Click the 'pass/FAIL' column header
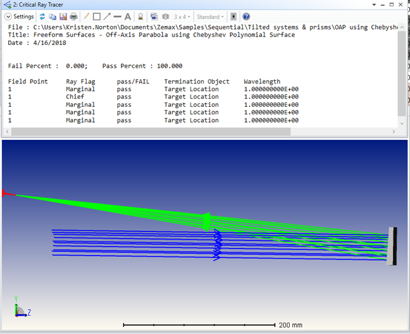410x334 pixels. point(133,82)
